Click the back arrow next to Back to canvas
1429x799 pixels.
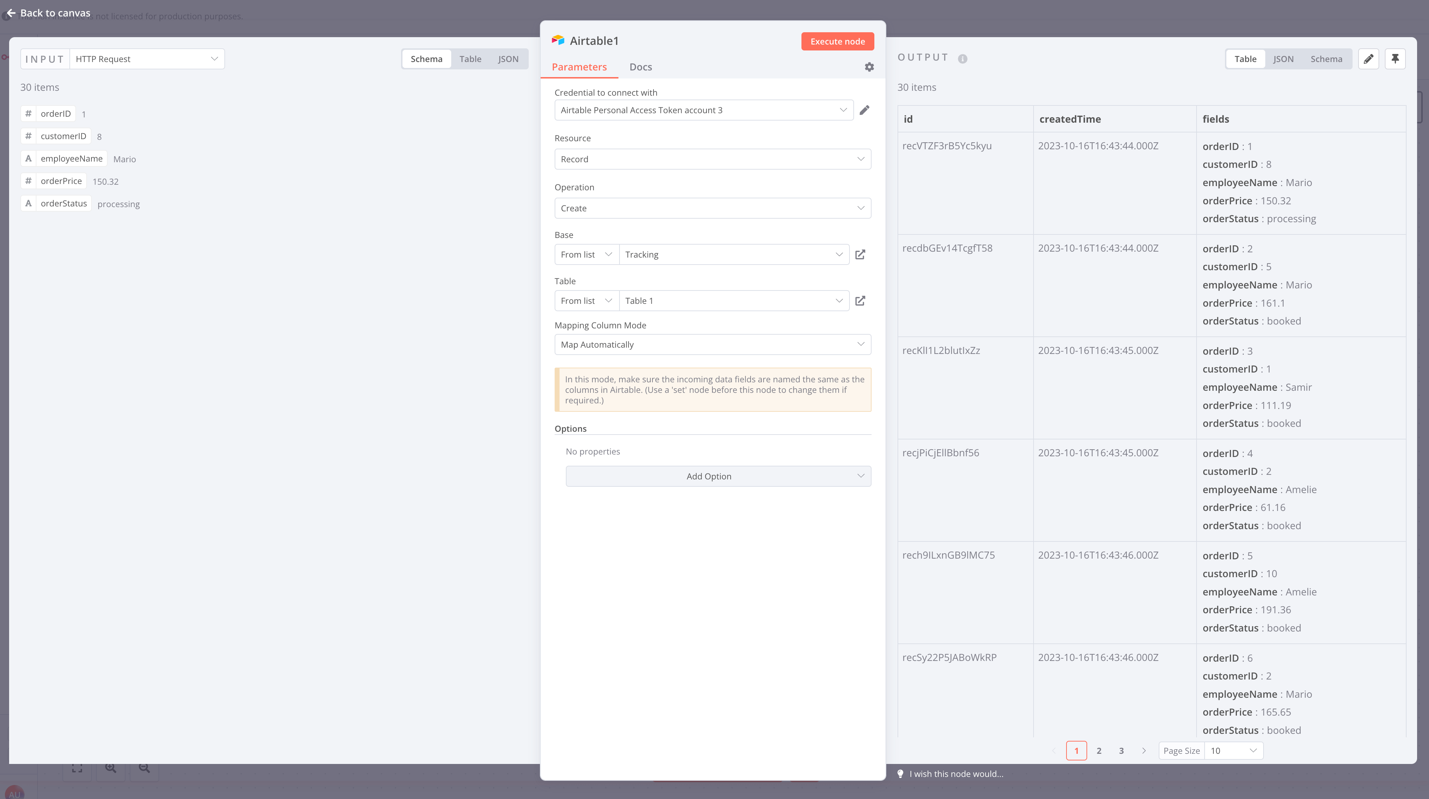(10, 12)
